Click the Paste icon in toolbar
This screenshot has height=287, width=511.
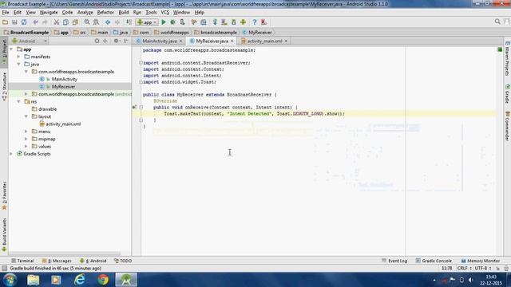click(x=75, y=22)
